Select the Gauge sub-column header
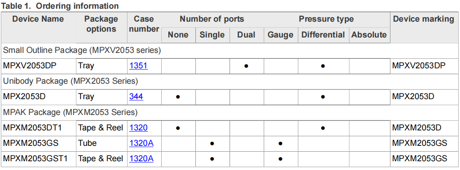The height and width of the screenshot is (170, 460). pos(280,35)
